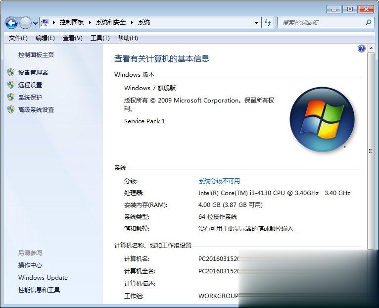Click the scrollbar up arrow
This screenshot has height=308, width=379.
(x=371, y=49)
